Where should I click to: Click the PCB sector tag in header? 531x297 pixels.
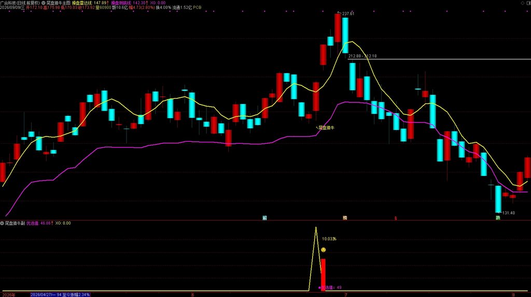tap(197, 7)
